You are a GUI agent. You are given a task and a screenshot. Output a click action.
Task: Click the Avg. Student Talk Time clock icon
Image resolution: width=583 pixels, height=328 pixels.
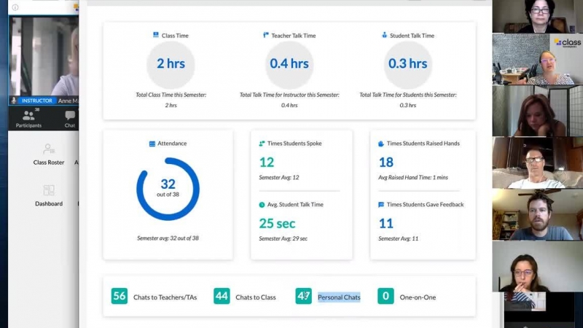[x=262, y=205]
